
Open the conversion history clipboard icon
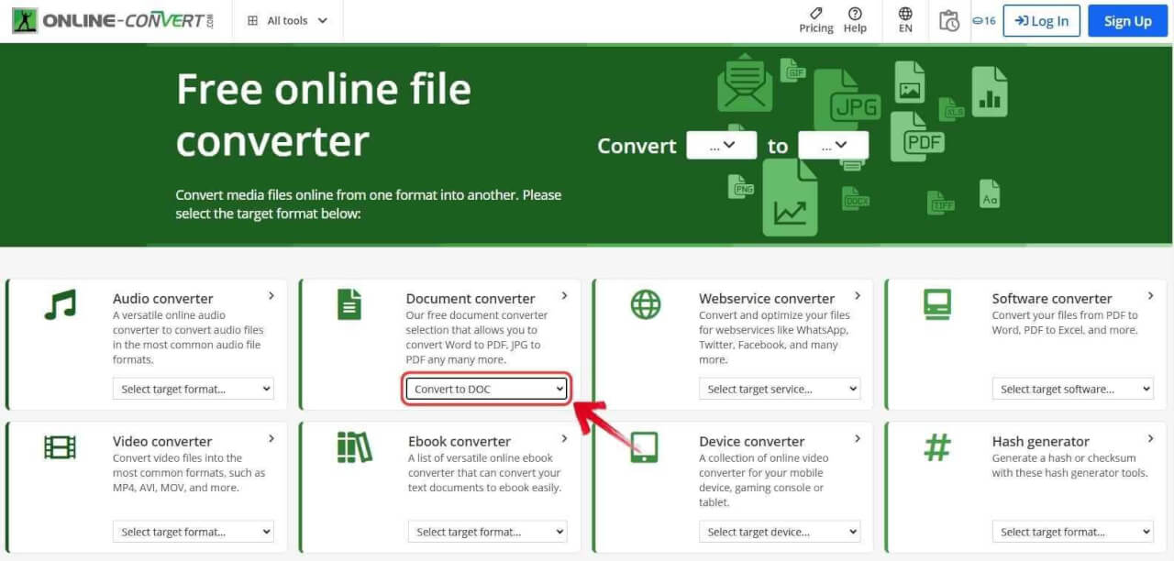[949, 20]
